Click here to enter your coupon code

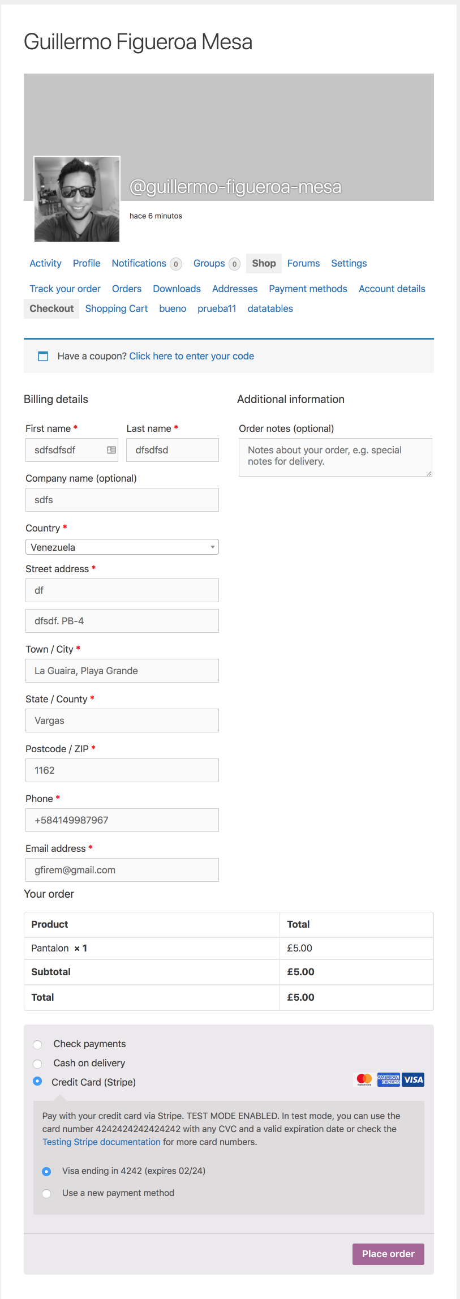click(x=191, y=356)
